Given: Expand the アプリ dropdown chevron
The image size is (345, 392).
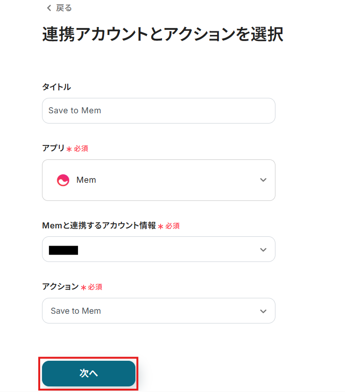Looking at the screenshot, I should (x=263, y=180).
